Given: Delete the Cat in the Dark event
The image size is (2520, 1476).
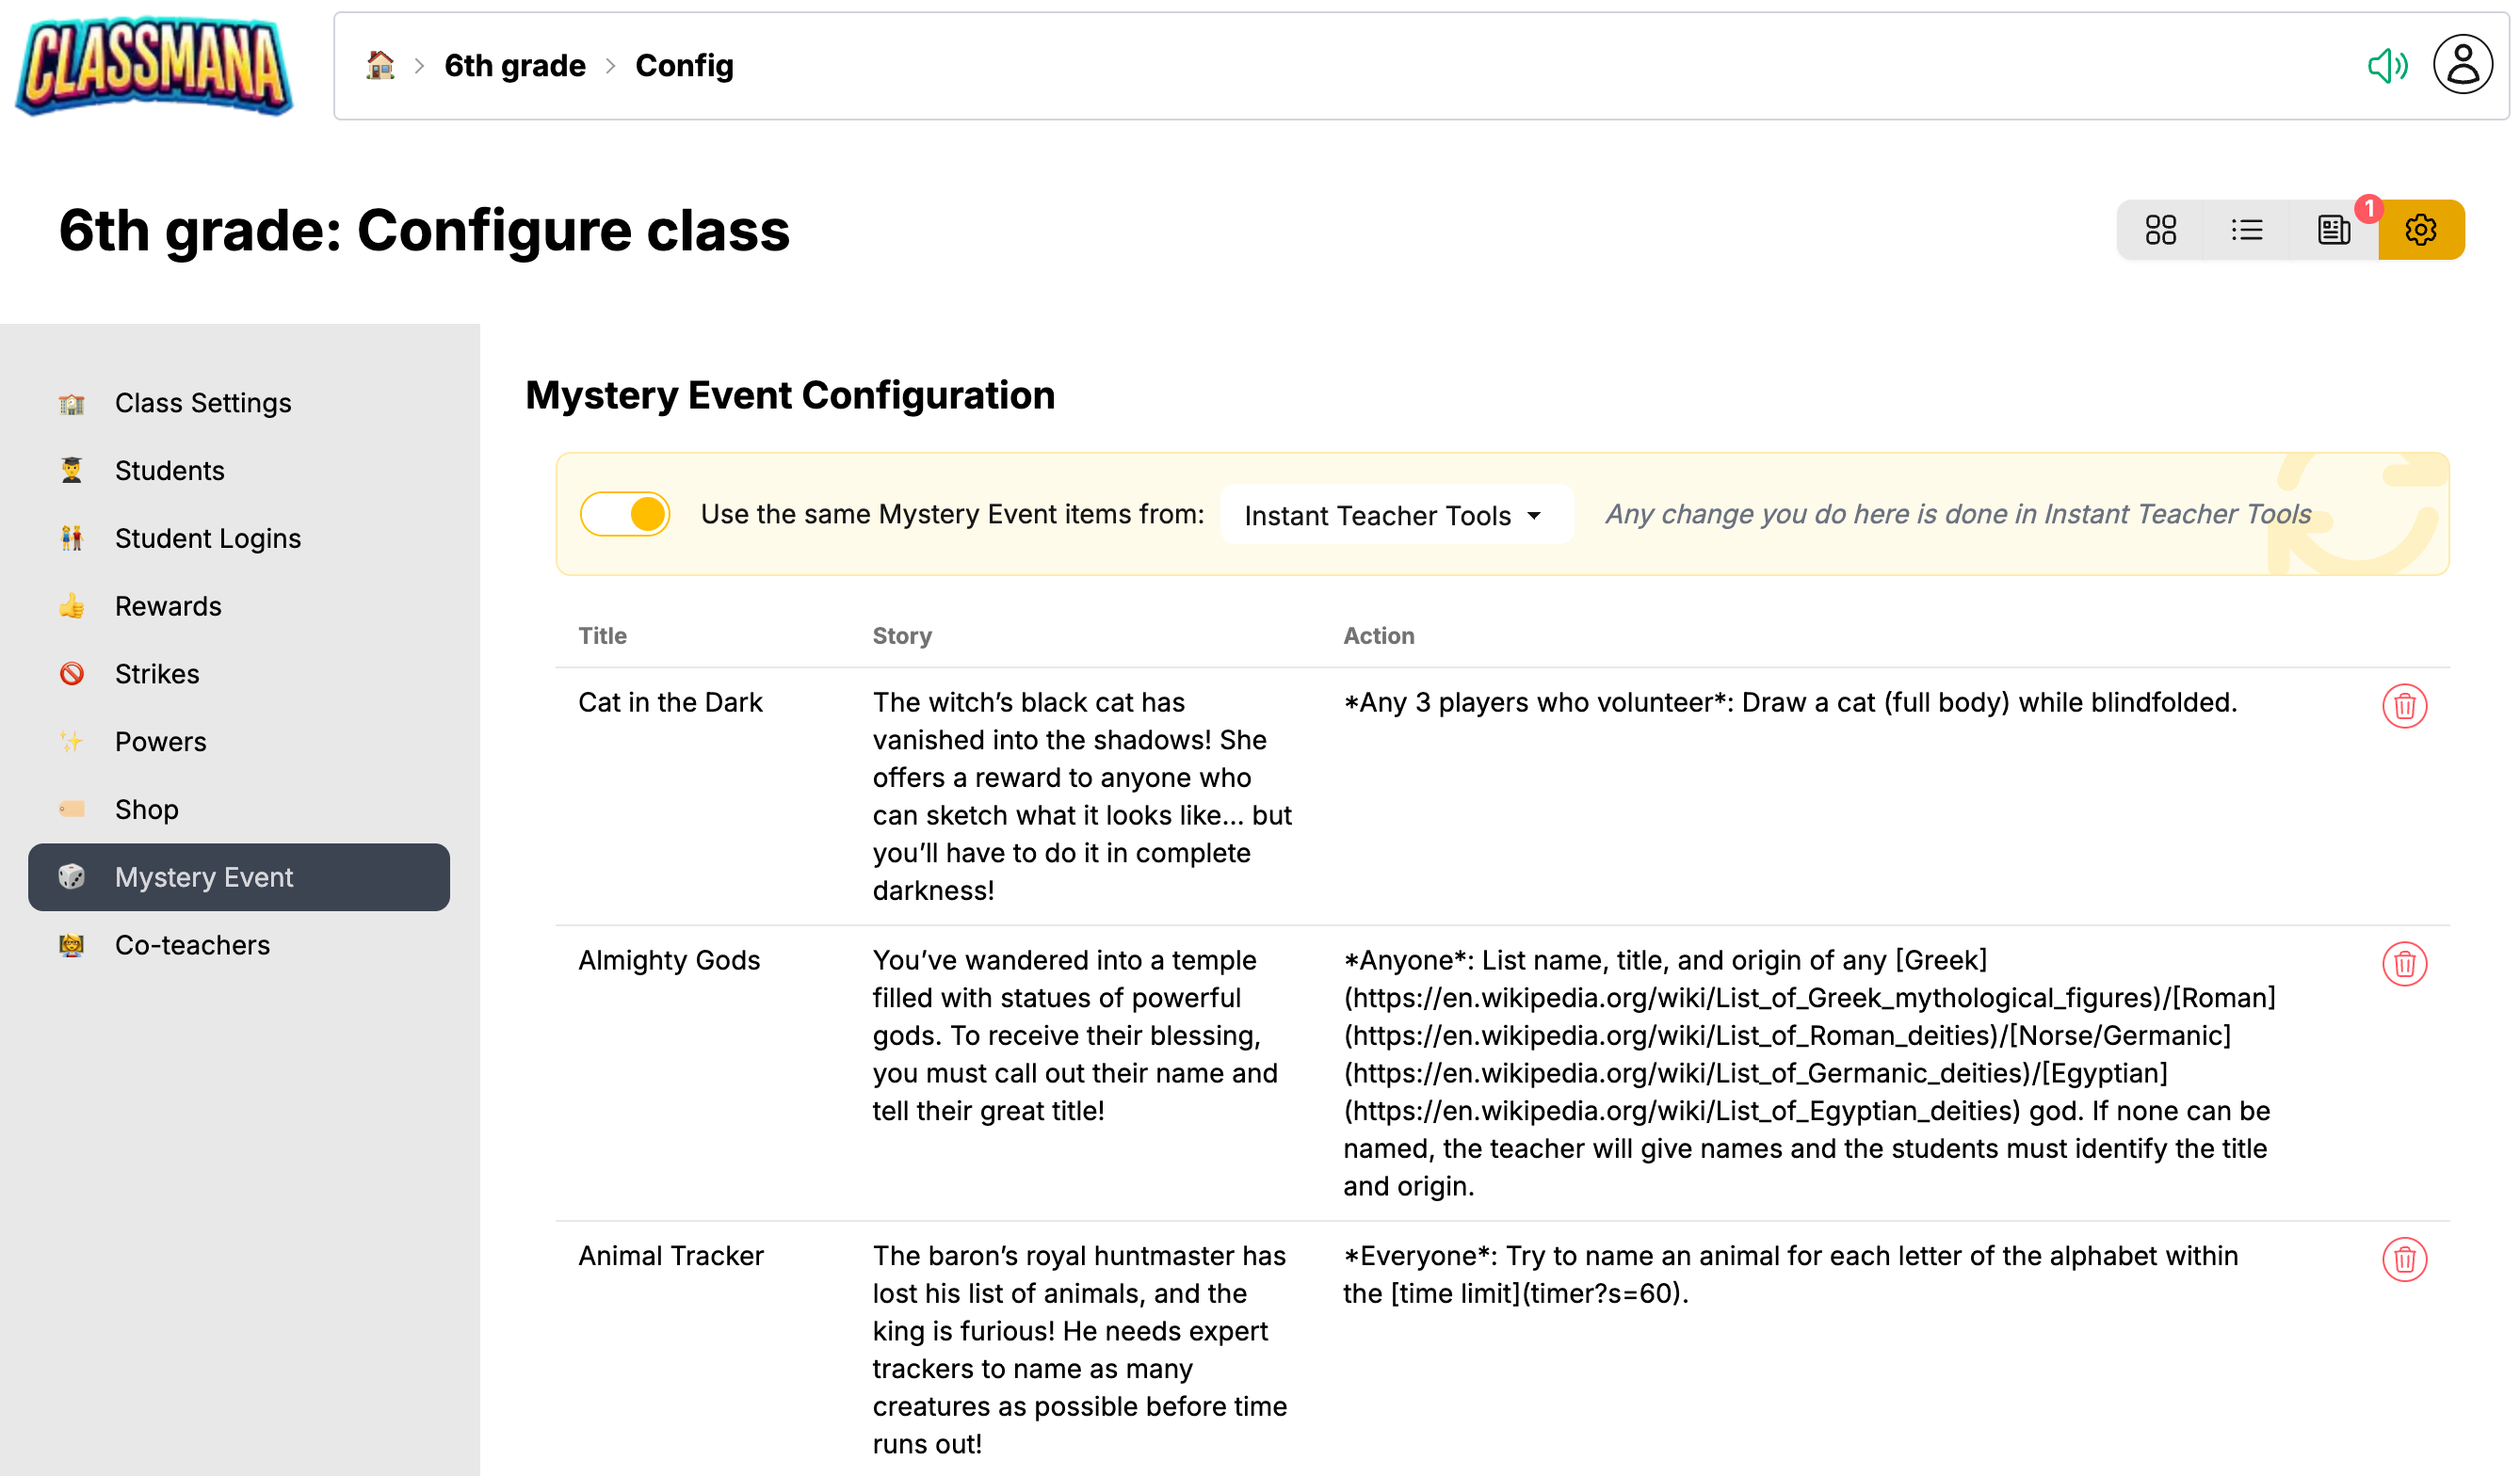Looking at the screenshot, I should click(2404, 707).
